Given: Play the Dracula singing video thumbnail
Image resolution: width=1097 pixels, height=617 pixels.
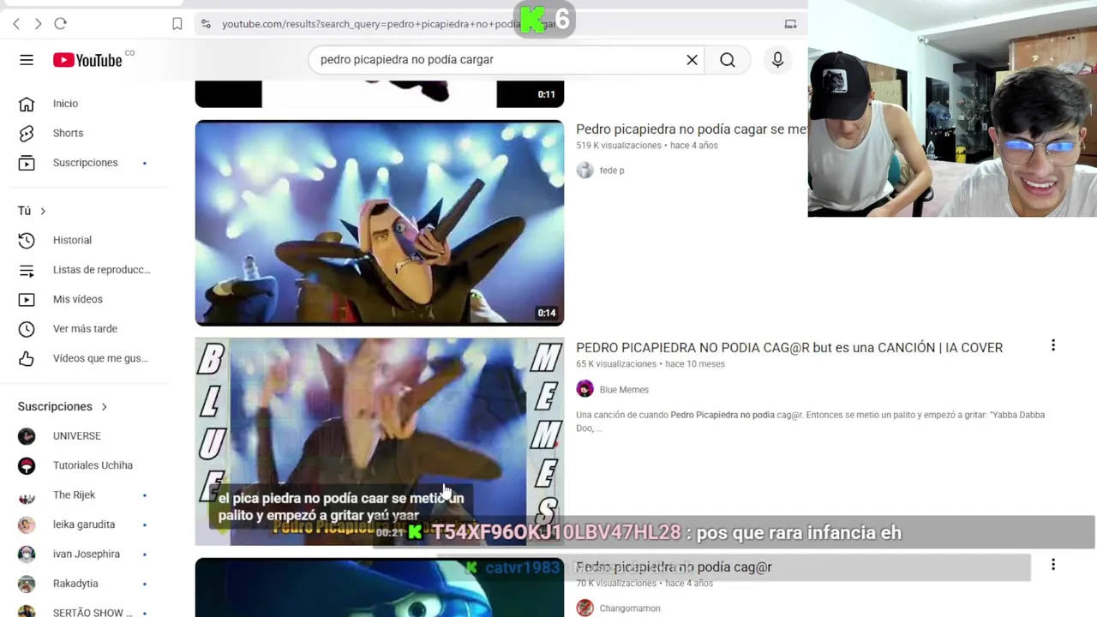Looking at the screenshot, I should (380, 223).
